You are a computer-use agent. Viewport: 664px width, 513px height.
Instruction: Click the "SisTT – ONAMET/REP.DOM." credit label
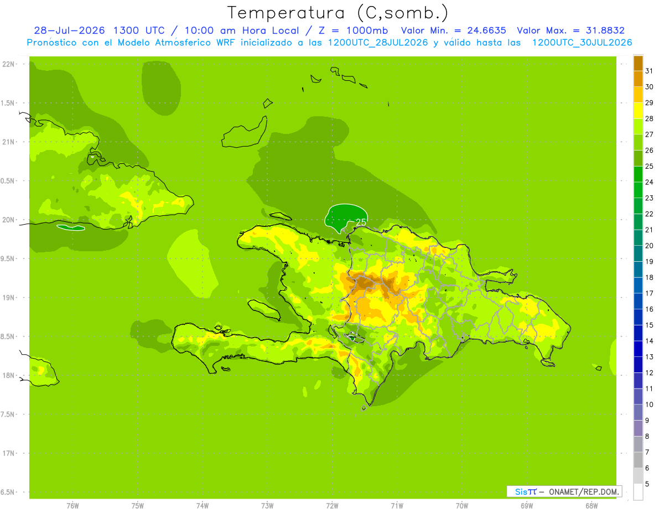564,491
